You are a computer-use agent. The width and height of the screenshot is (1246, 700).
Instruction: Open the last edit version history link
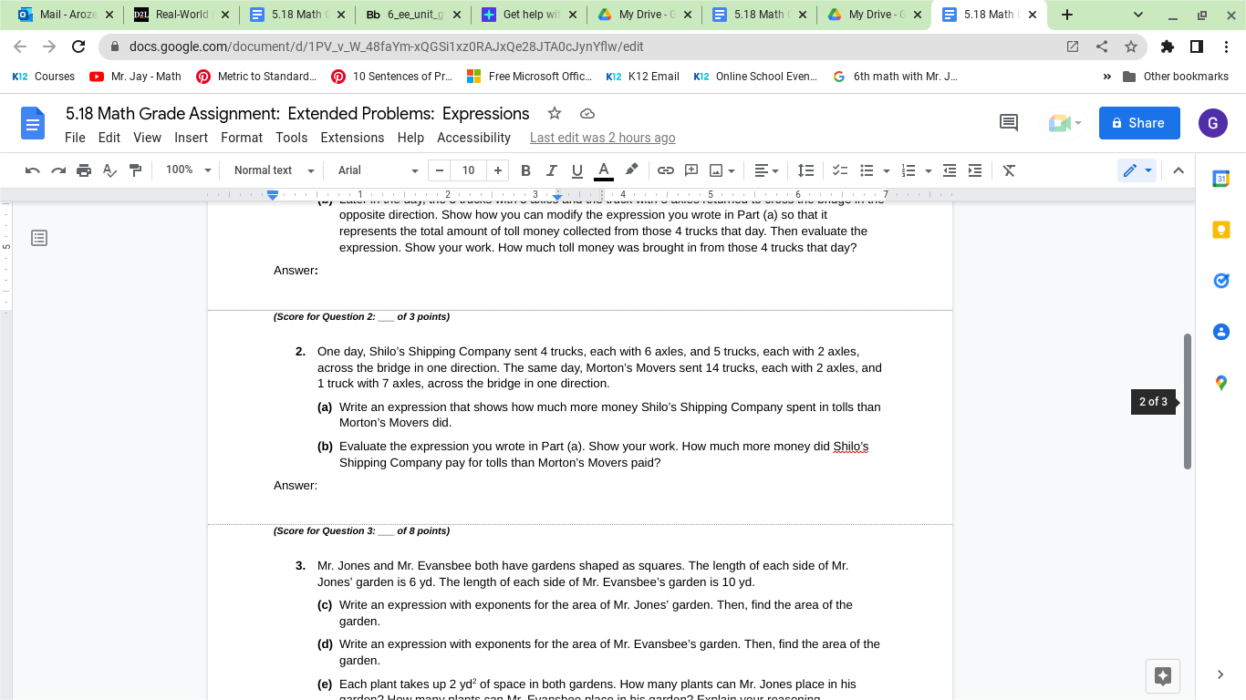[602, 138]
